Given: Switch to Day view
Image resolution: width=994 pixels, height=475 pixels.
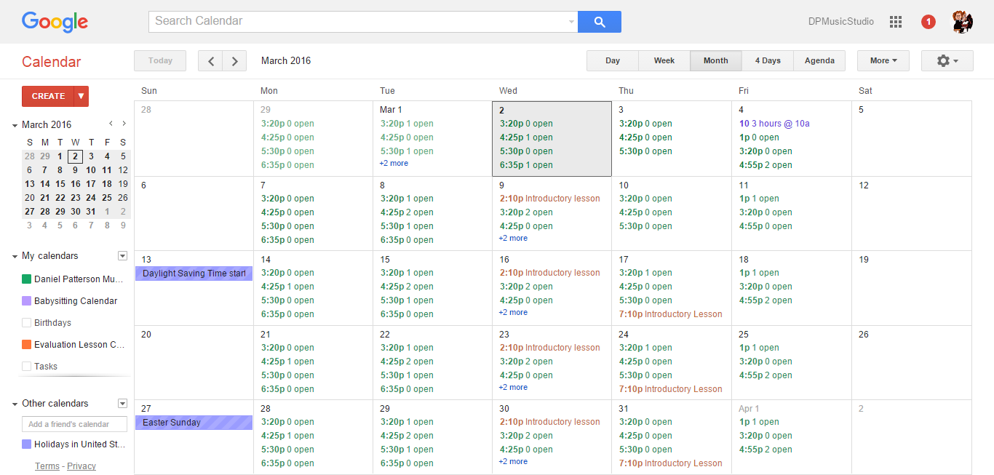Looking at the screenshot, I should click(613, 61).
